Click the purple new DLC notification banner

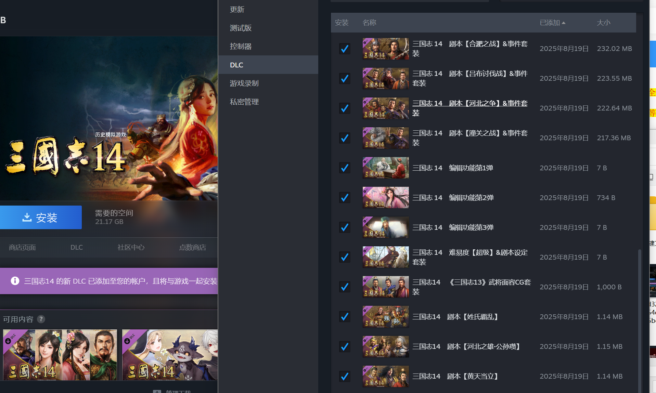coord(109,281)
